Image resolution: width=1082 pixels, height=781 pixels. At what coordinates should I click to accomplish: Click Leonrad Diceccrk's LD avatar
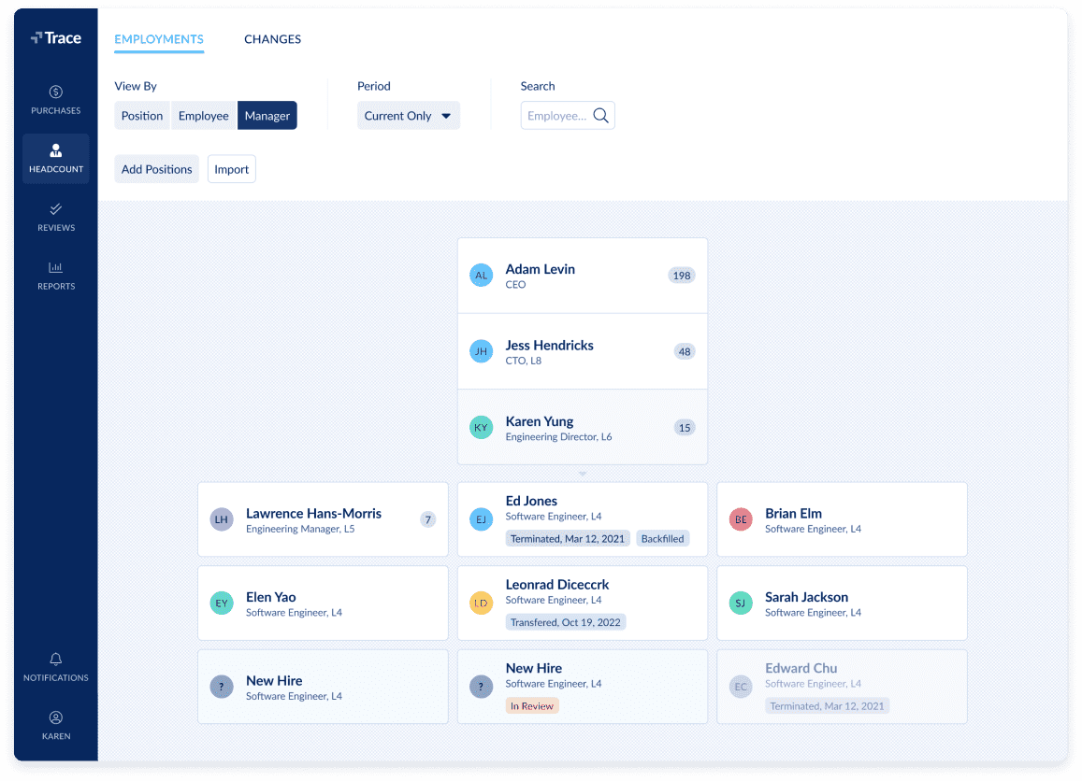(x=481, y=603)
